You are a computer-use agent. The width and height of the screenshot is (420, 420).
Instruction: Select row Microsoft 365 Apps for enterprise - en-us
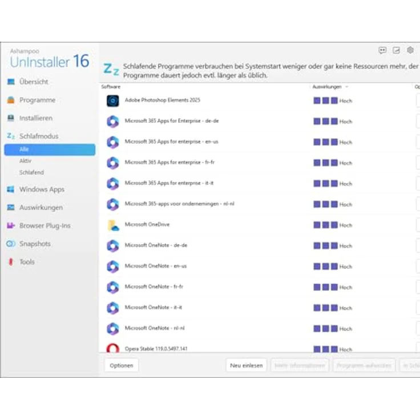pyautogui.click(x=259, y=142)
